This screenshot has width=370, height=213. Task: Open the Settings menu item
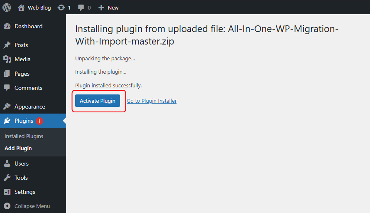tap(25, 192)
